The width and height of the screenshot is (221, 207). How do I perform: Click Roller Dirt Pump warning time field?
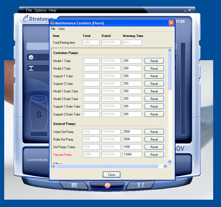click(x=132, y=139)
